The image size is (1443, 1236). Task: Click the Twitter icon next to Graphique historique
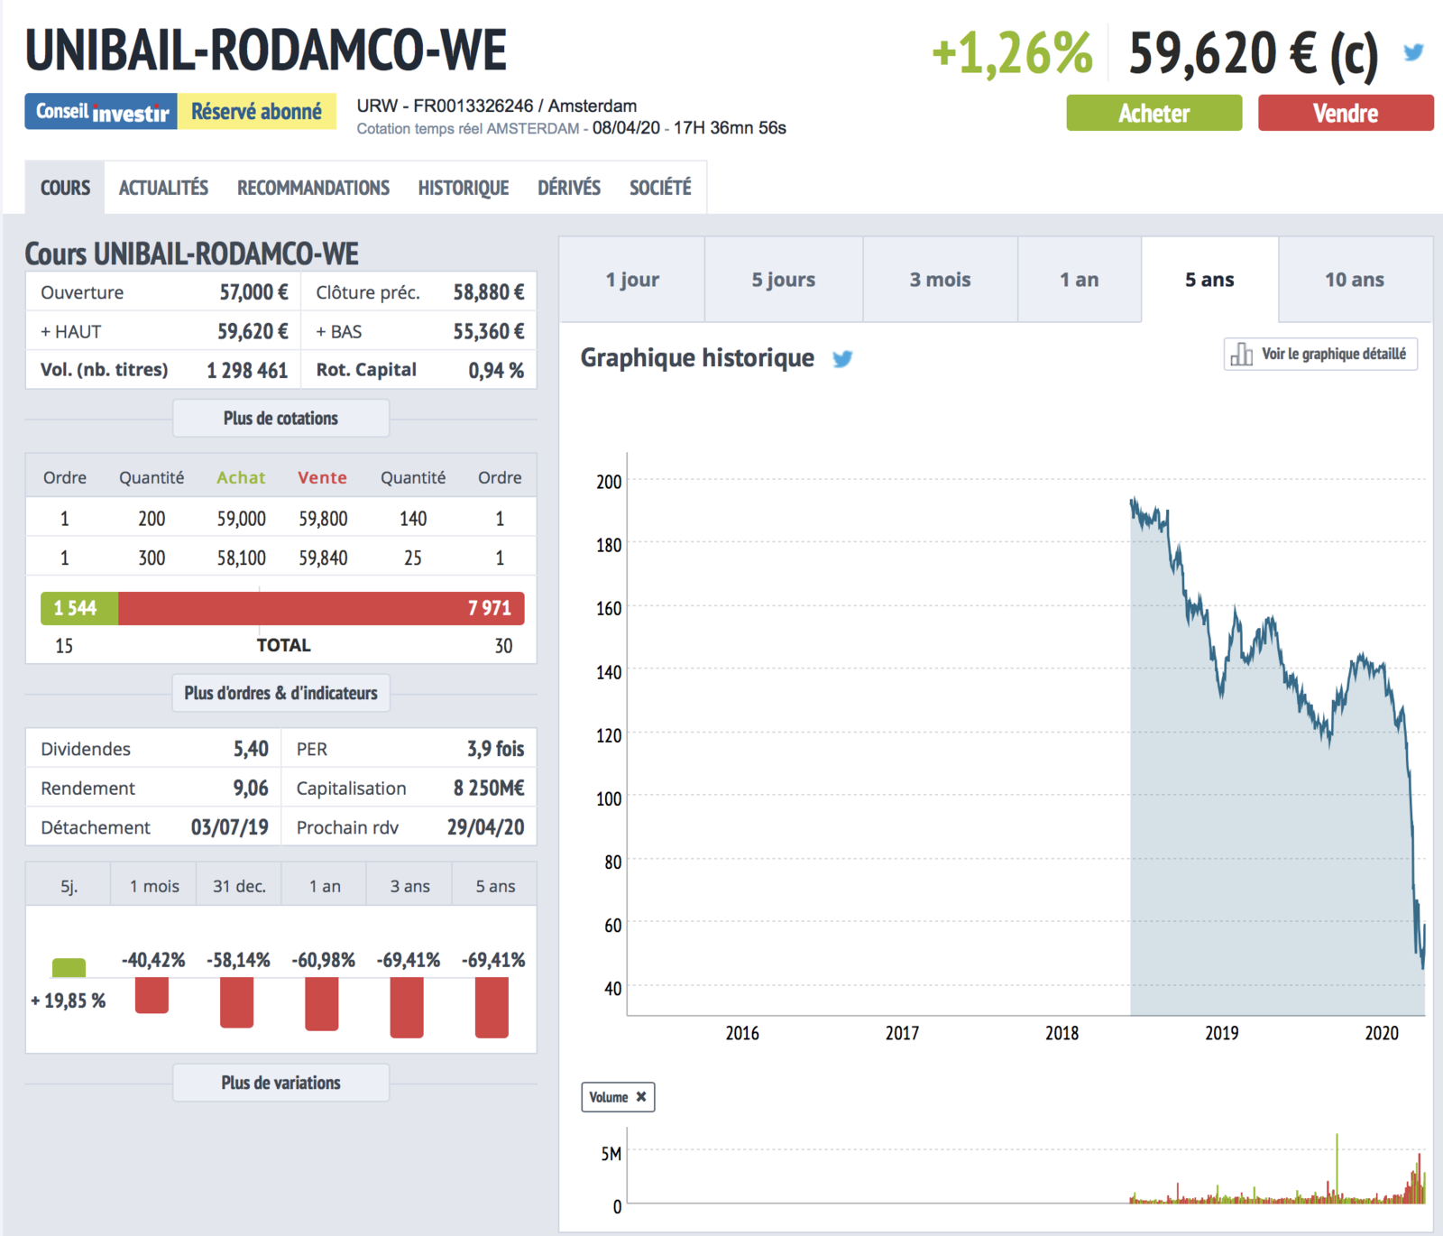click(842, 359)
